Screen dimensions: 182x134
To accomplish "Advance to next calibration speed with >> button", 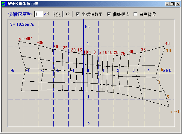I will point(68,14).
